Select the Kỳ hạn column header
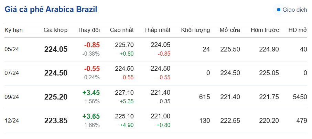 click(13, 30)
